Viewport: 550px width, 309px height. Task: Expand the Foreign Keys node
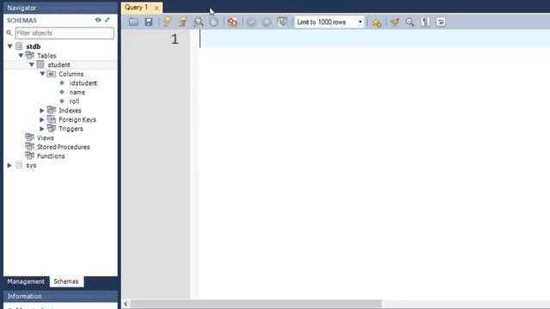tap(42, 119)
